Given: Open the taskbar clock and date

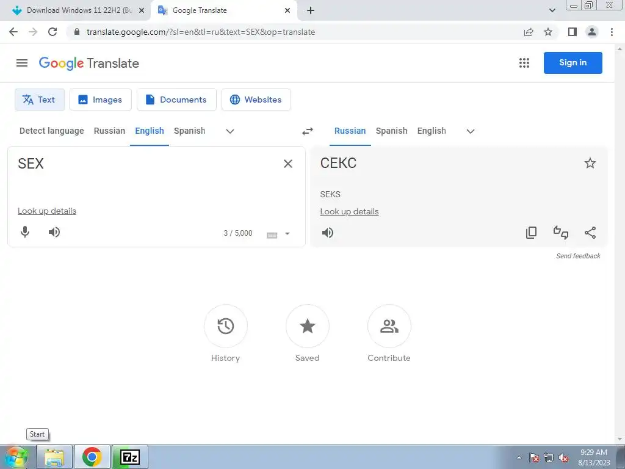Looking at the screenshot, I should [x=594, y=457].
